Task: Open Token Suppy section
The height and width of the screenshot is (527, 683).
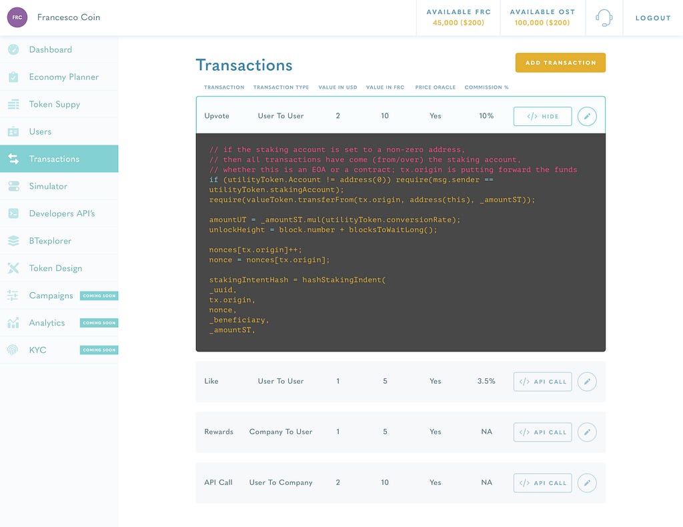Action: click(59, 104)
